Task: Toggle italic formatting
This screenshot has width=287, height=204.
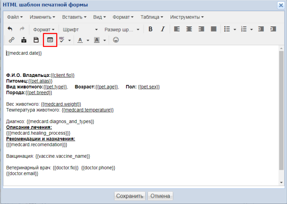Action: tap(163, 29)
